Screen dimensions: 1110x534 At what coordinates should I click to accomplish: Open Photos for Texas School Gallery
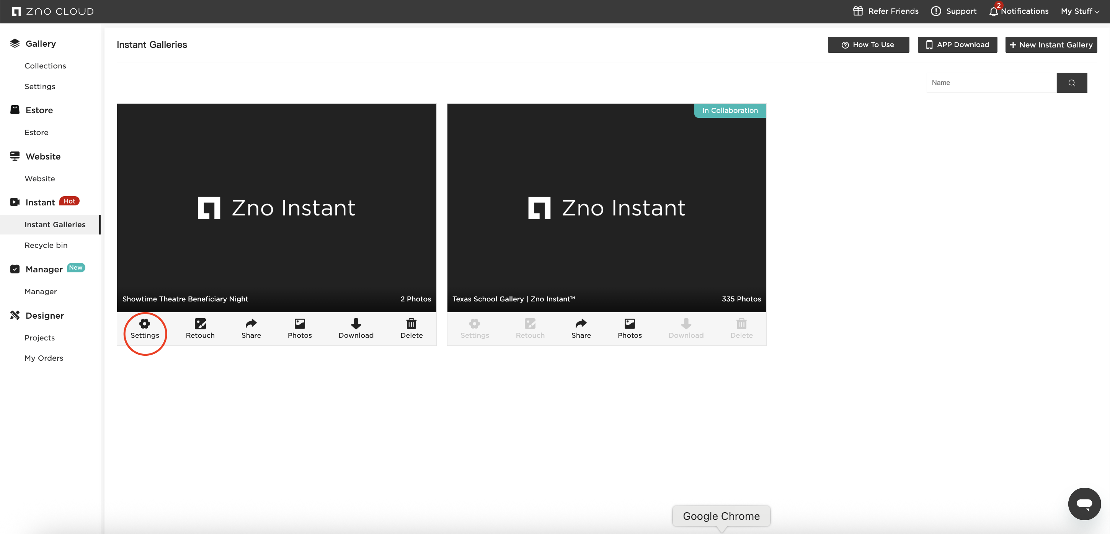pyautogui.click(x=630, y=329)
